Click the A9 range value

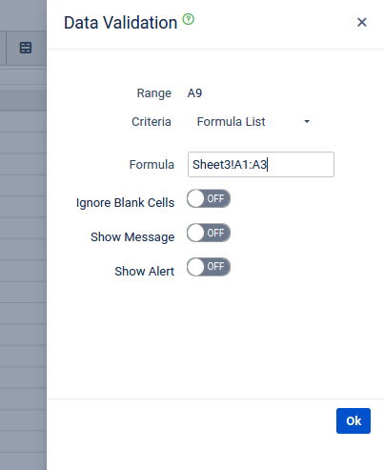194,93
